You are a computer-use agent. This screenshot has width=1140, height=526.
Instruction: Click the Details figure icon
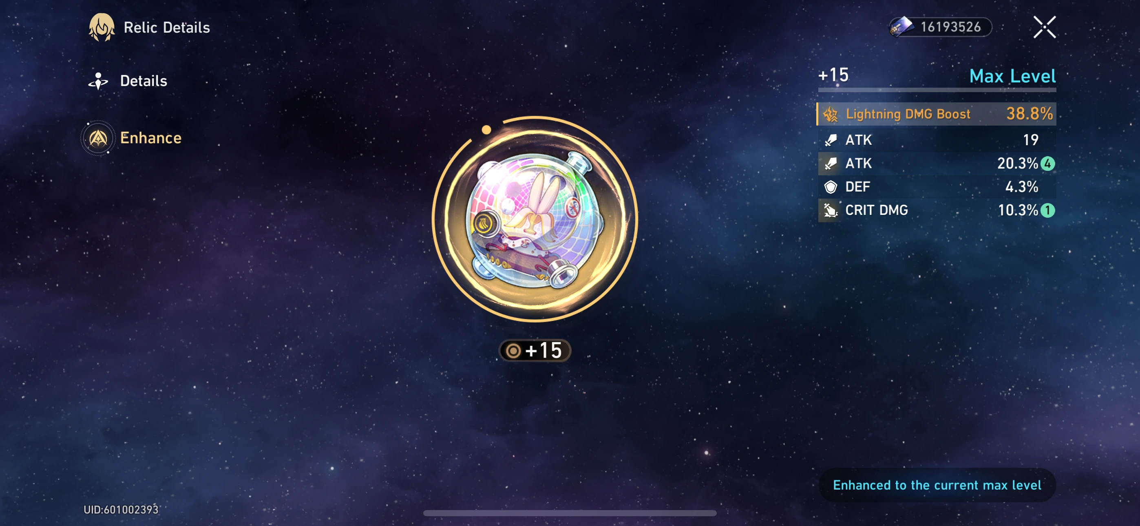[98, 82]
